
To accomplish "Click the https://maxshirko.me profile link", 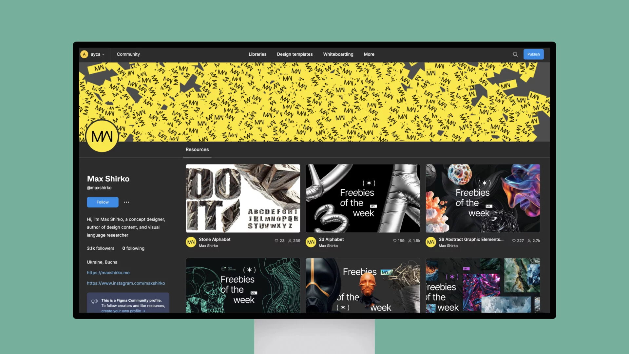I will (x=108, y=272).
